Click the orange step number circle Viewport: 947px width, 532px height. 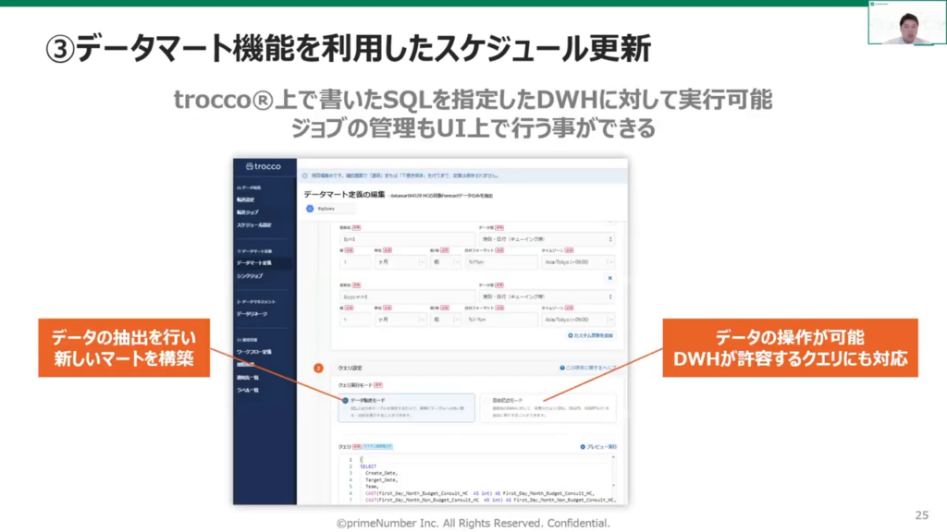tap(318, 368)
